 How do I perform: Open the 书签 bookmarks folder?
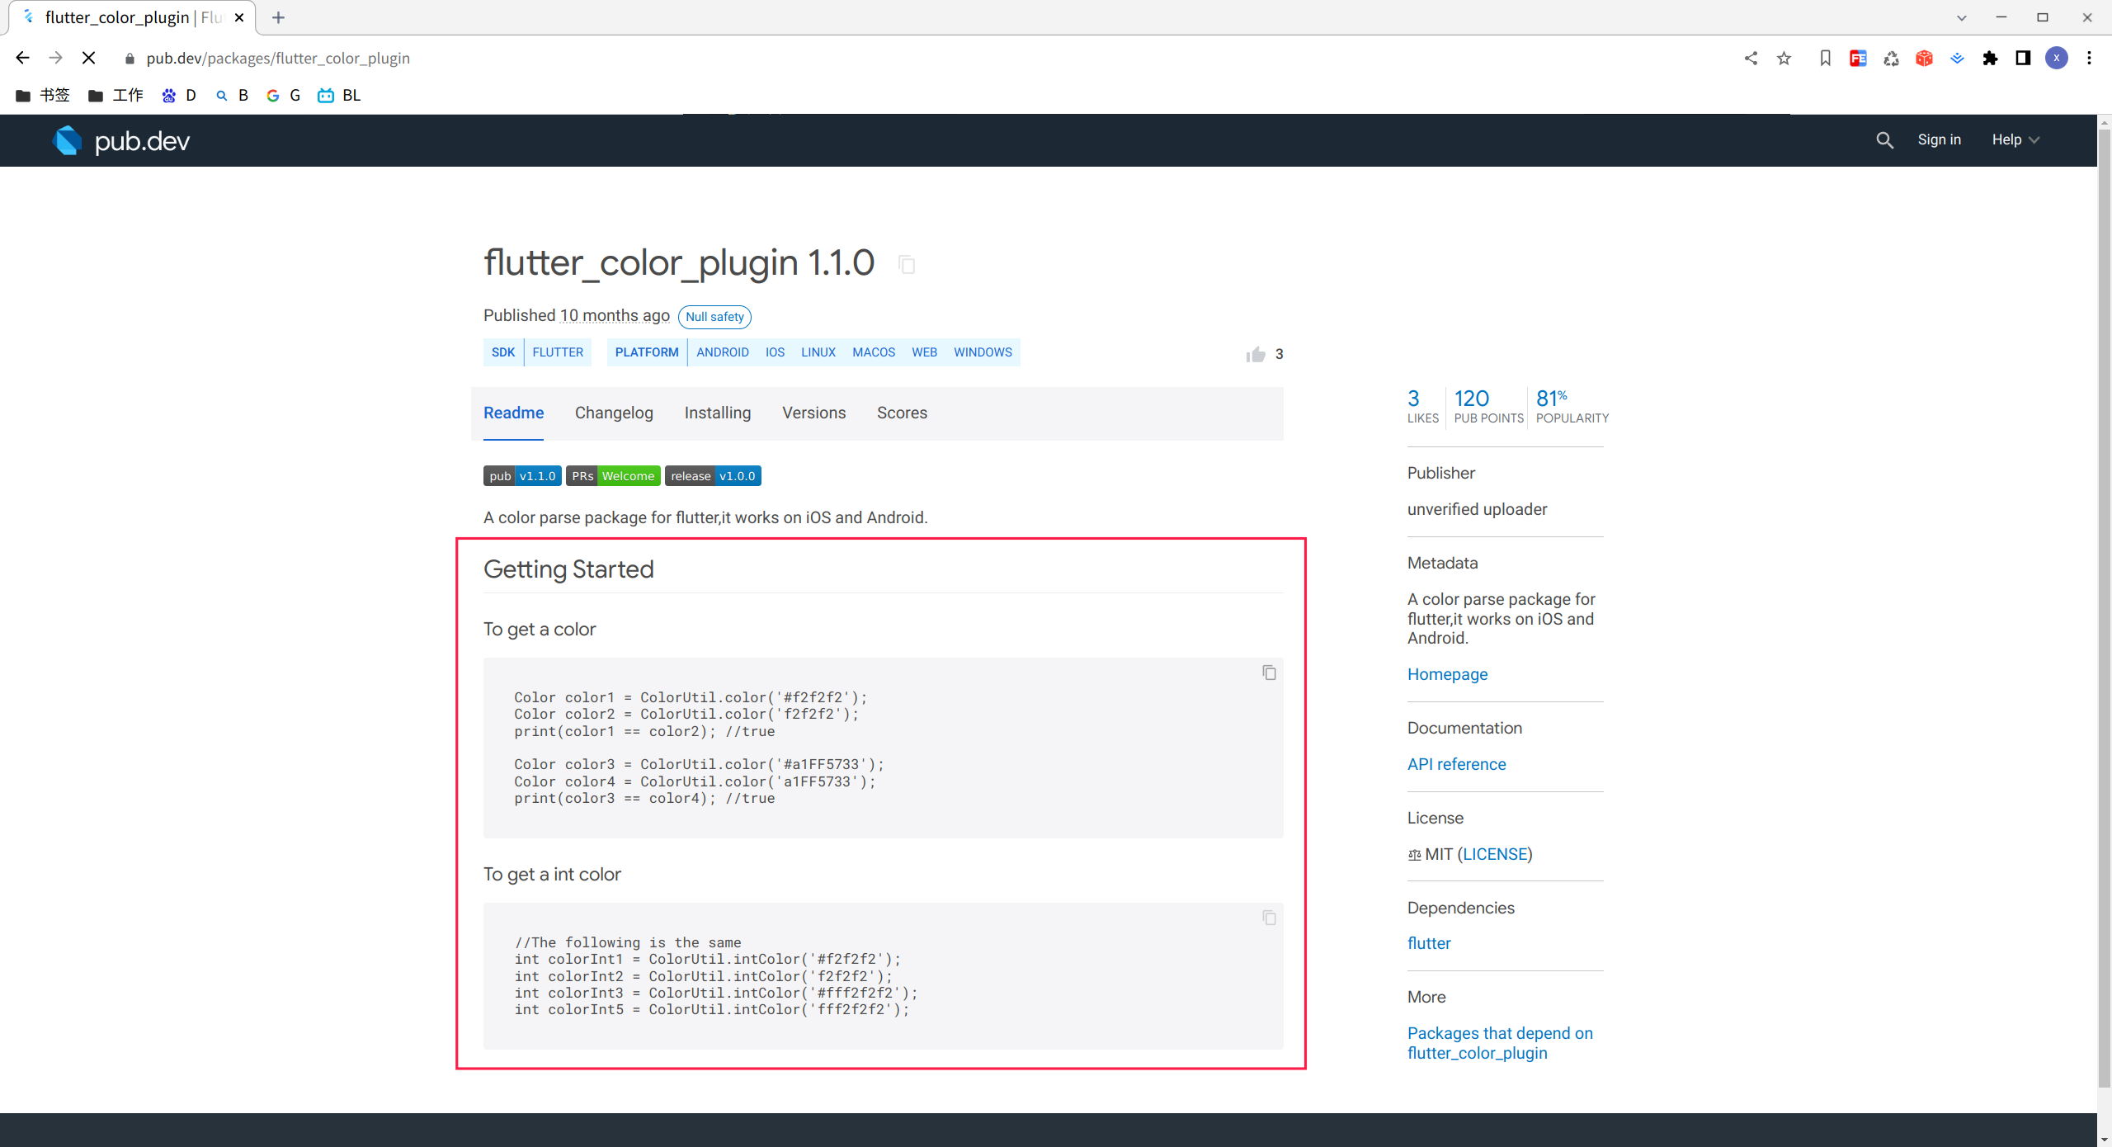(43, 96)
